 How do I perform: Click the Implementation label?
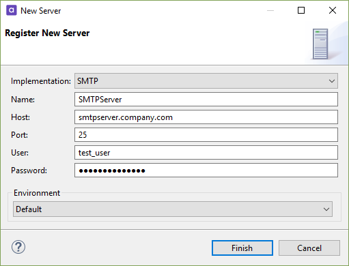(x=41, y=81)
